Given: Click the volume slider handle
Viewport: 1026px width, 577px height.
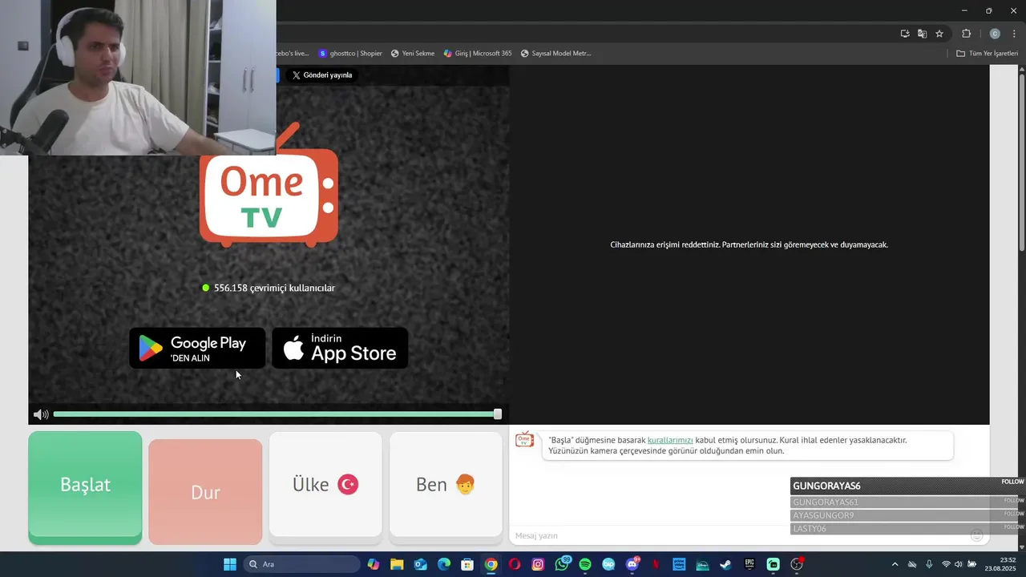Looking at the screenshot, I should 498,414.
